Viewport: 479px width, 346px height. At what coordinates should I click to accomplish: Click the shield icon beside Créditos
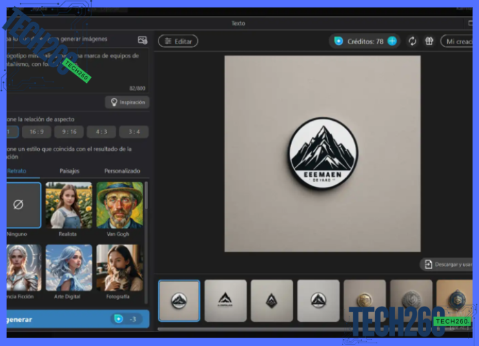point(338,41)
